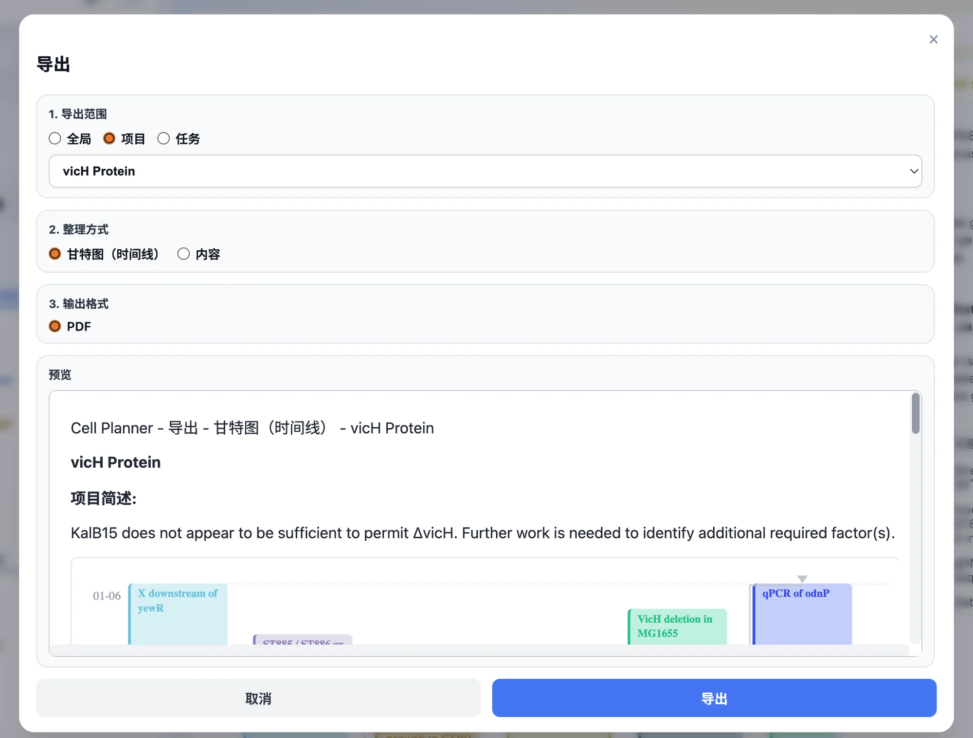Select PDF output format radio
Image resolution: width=973 pixels, height=738 pixels.
click(55, 326)
